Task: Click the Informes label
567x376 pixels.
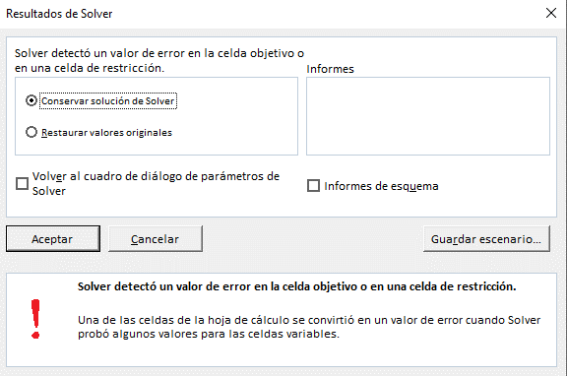Action: [330, 69]
